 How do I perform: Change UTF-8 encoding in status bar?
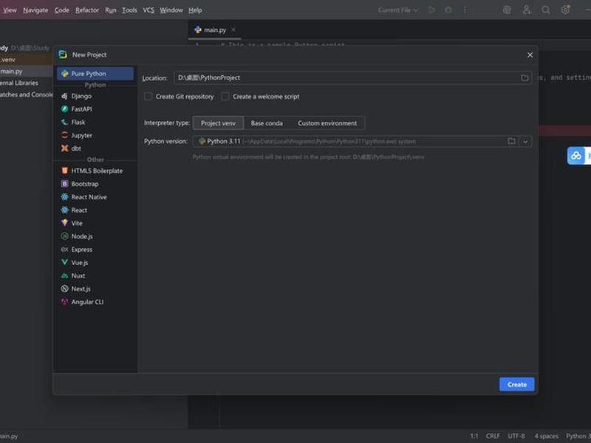[516, 436]
